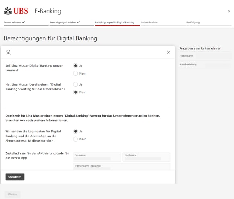Click the Angaben zum Unternehmen heading
Image resolution: width=234 pixels, height=199 pixels.
(200, 48)
